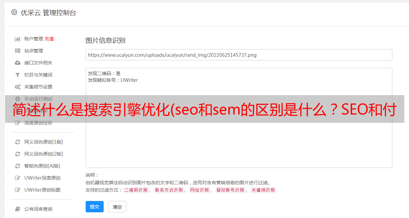Image resolution: width=409 pixels, height=218 pixels.
Task: Open 智能伪原创[AI版] menu item
Action: tap(42, 166)
